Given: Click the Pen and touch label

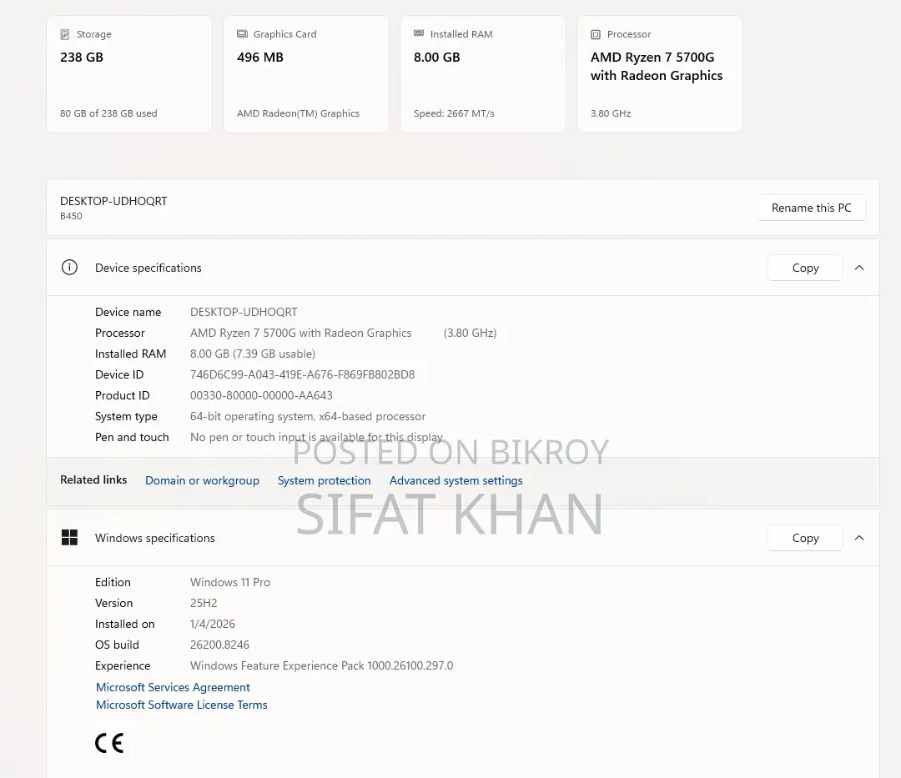Looking at the screenshot, I should pos(132,437).
